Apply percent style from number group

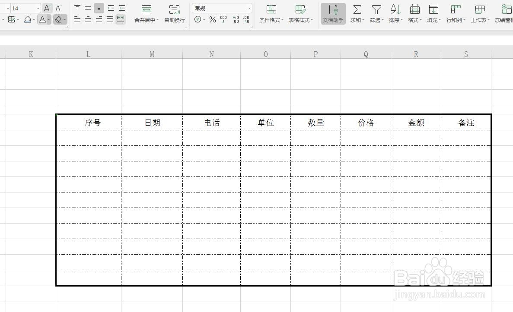(212, 19)
